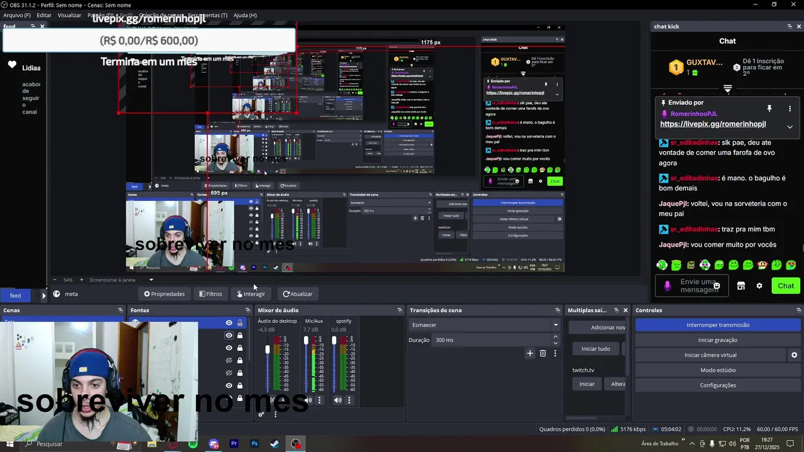Collapse chat leaderboard with the handle icon

727,89
